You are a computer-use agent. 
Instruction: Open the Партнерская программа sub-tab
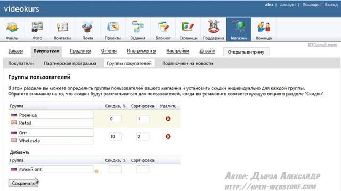click(x=70, y=64)
